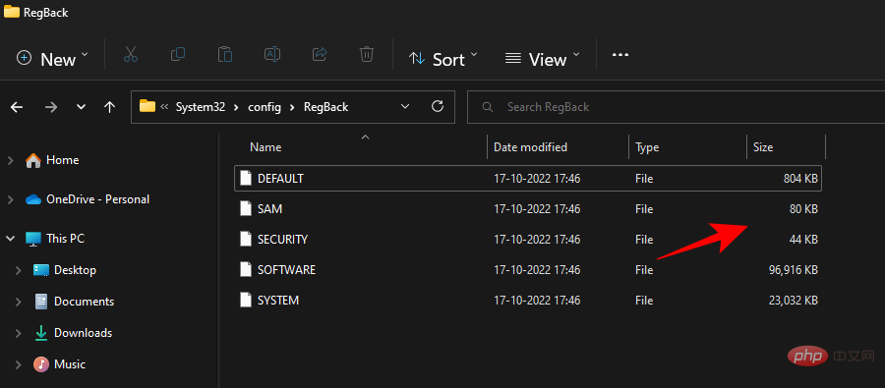
Task: Click the folder icon in address bar
Action: [147, 106]
